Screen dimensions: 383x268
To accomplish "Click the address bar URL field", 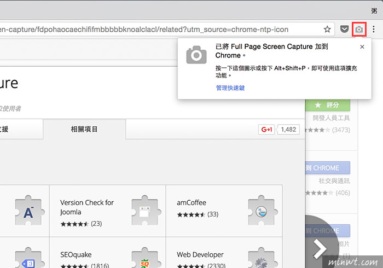I will click(x=167, y=30).
